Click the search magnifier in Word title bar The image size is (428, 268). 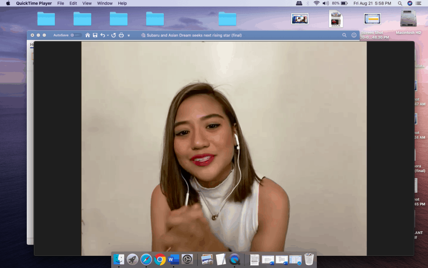tap(344, 35)
